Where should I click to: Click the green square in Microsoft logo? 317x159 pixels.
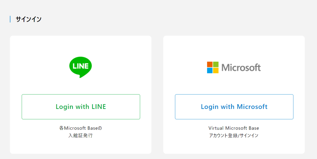216,64
